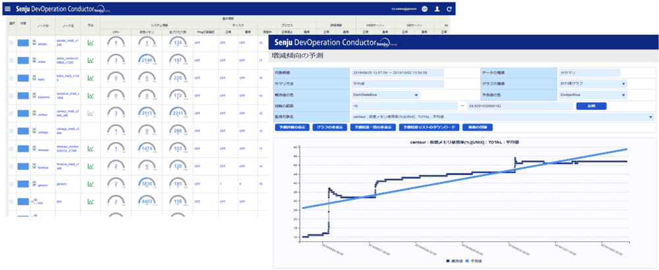Image resolution: width=659 pixels, height=270 pixels.
Task: Click the サマリ方法 summary method field
Action: [397, 84]
